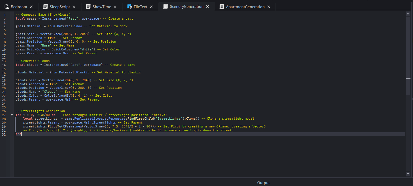
Task: Close the FileText tab
Action: [x=151, y=7]
